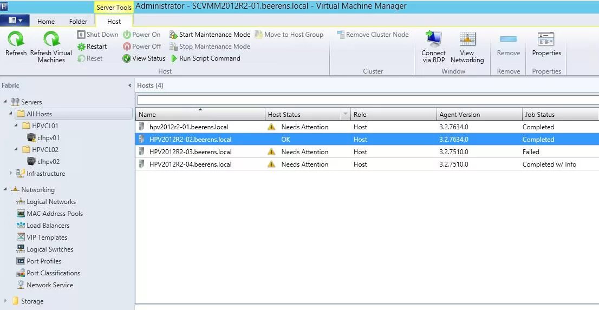Open View Networking
599x310 pixels.
click(467, 47)
